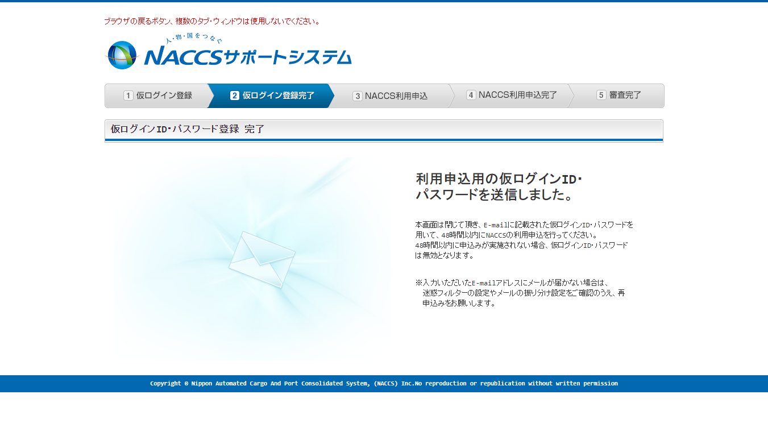Viewport: 768px width, 444px height.
Task: Click the NACCSサポートシステム logo text
Action: (x=248, y=57)
